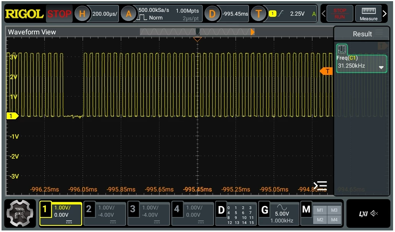Open the Acquisition A settings icon
This screenshot has width=395, height=232.
[128, 14]
